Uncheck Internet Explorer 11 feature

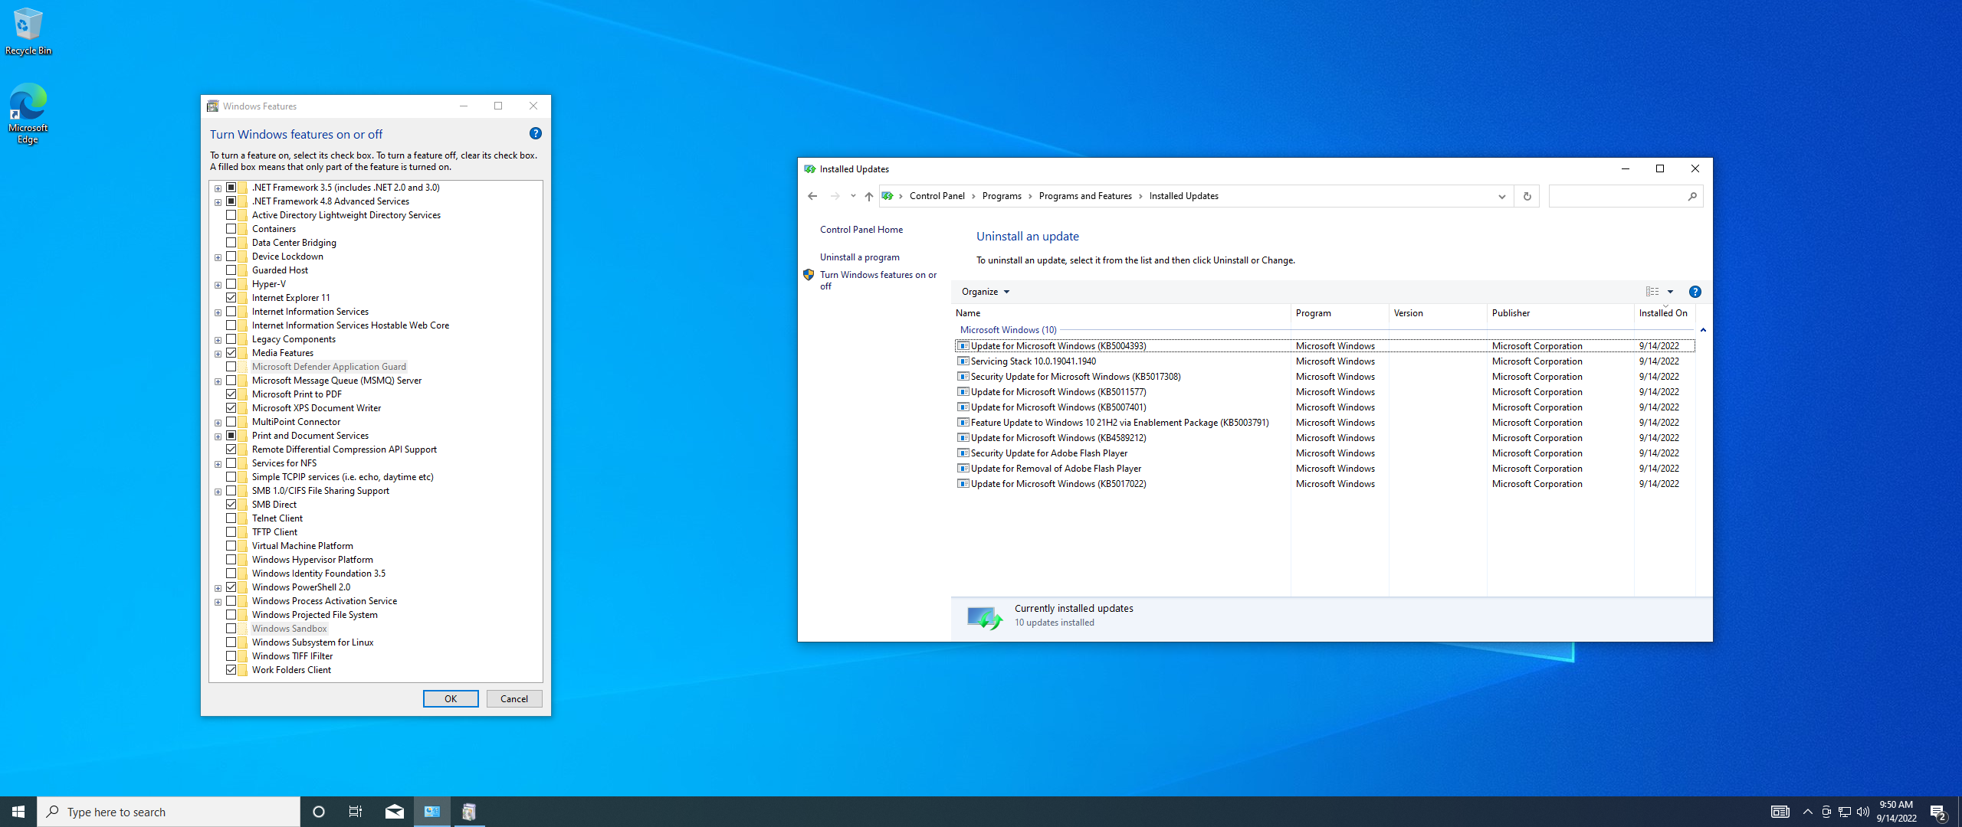(231, 298)
